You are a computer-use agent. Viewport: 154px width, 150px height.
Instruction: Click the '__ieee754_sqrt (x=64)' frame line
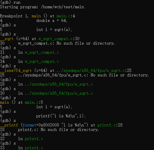[66, 71]
